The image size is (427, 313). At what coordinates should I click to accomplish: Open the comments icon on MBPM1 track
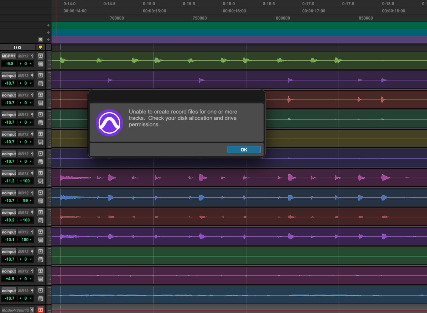click(41, 64)
